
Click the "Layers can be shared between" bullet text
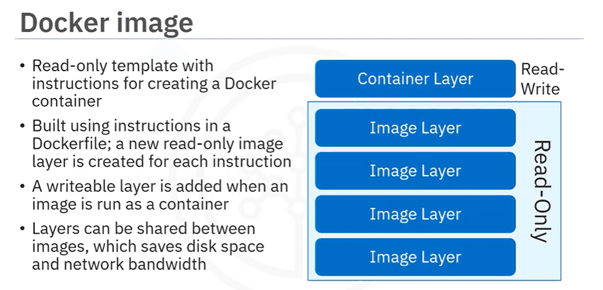(x=143, y=229)
